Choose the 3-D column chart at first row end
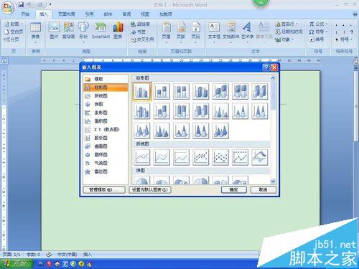This screenshot has height=269, width=359. point(260,91)
